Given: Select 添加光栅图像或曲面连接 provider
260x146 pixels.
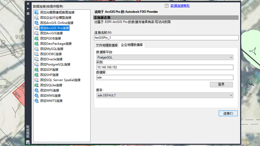Looking at the screenshot, I should click(57, 12).
